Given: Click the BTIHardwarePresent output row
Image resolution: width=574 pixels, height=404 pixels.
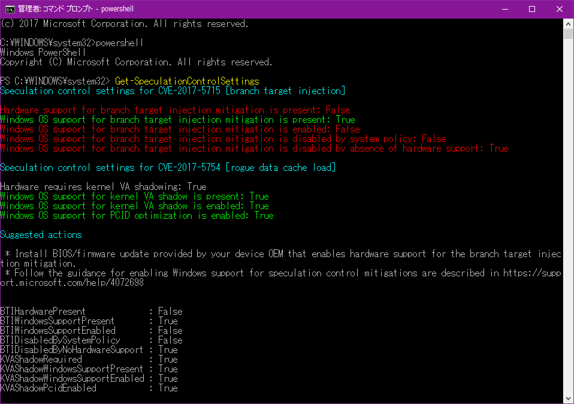Looking at the screenshot, I should coord(91,312).
